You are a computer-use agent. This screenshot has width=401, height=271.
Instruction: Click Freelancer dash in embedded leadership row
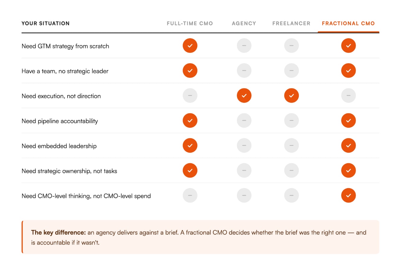[291, 146]
